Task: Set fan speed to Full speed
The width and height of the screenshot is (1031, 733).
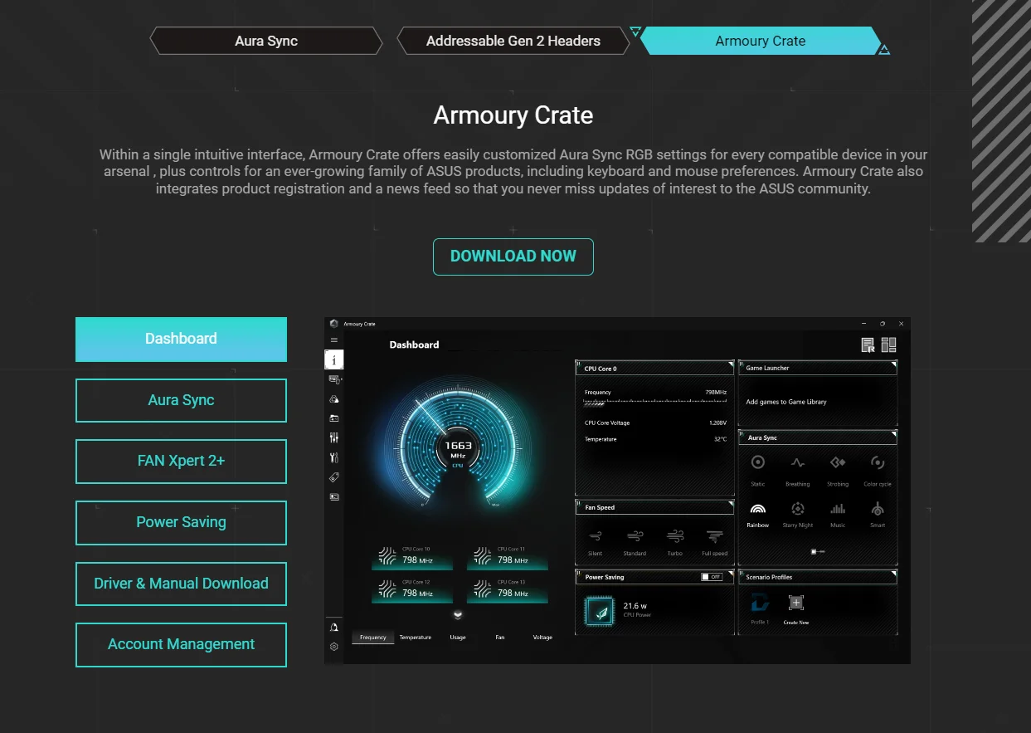Action: [x=715, y=541]
